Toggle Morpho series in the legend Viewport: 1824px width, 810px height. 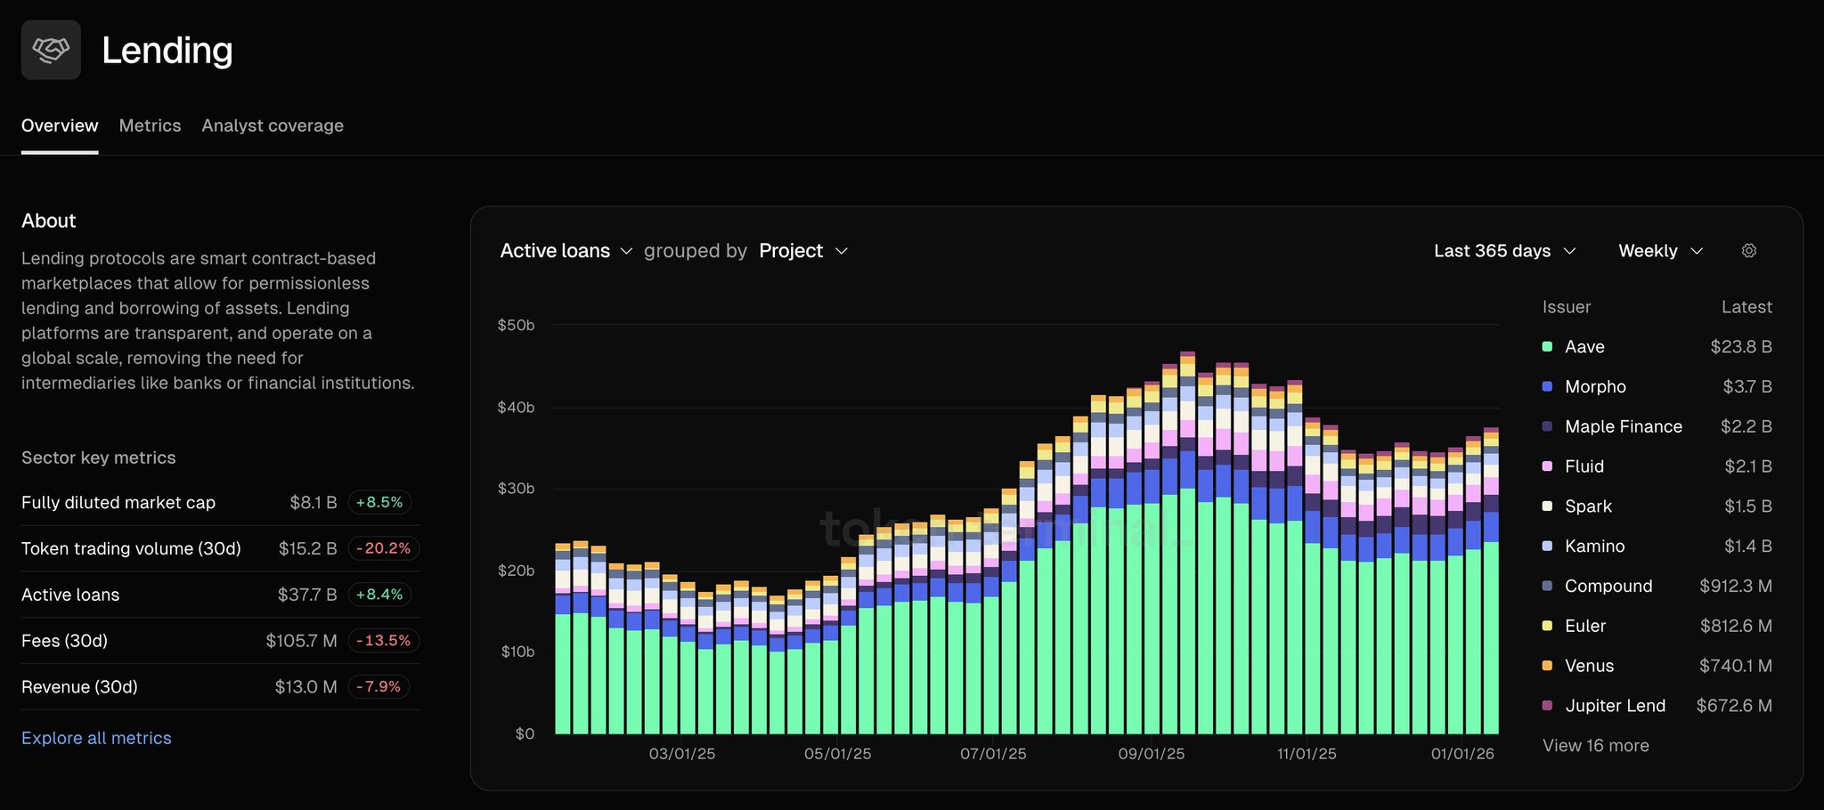tap(1594, 387)
